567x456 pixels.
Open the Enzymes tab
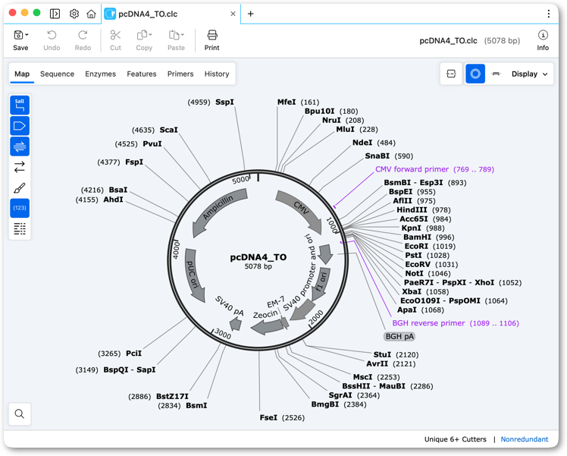101,74
